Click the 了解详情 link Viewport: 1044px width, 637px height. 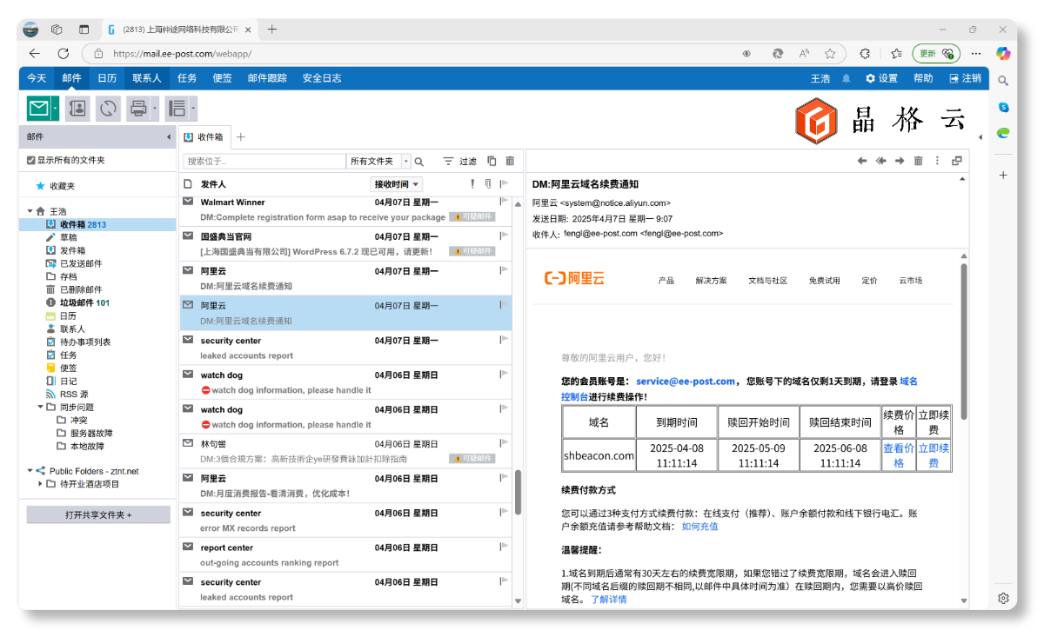click(x=608, y=600)
